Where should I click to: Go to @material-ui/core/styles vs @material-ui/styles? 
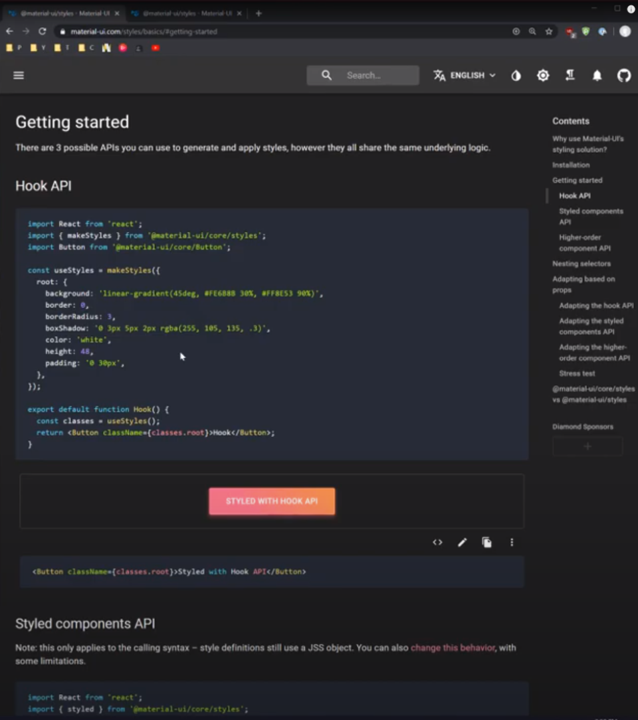pyautogui.click(x=593, y=394)
